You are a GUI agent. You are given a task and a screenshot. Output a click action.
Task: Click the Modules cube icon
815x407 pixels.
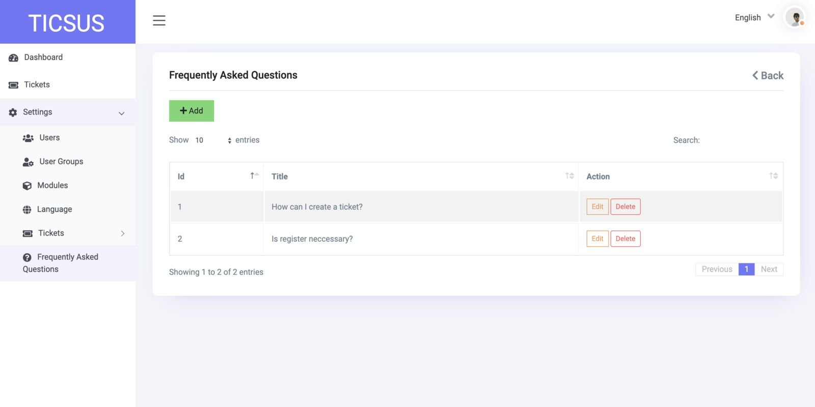tap(27, 186)
